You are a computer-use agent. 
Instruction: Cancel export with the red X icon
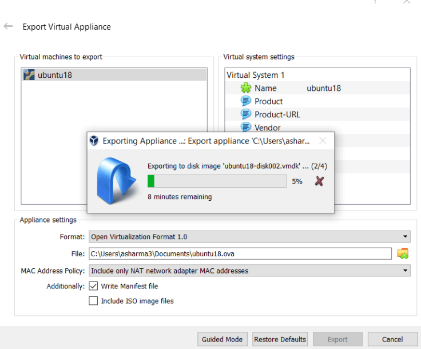320,181
